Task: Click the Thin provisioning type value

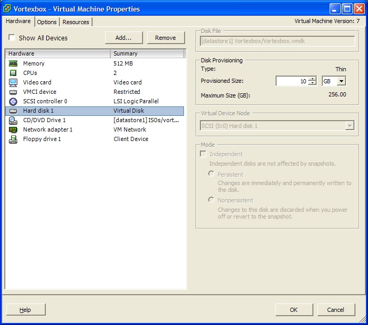Action: (341, 69)
